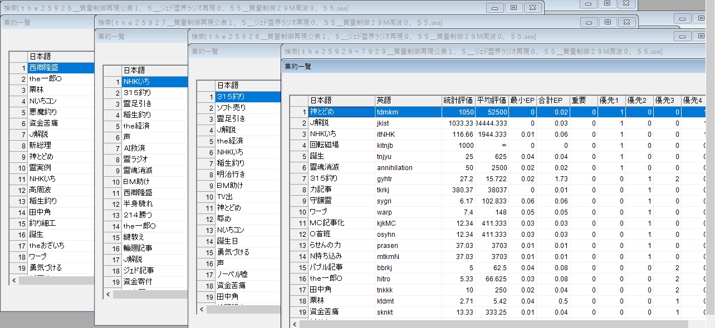Select the 回転磁場 row in front table
715x328 pixels.
[x=341, y=145]
